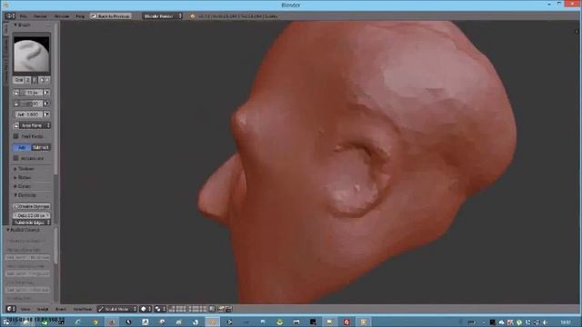Open the viewport shading selector

pyautogui.click(x=145, y=309)
